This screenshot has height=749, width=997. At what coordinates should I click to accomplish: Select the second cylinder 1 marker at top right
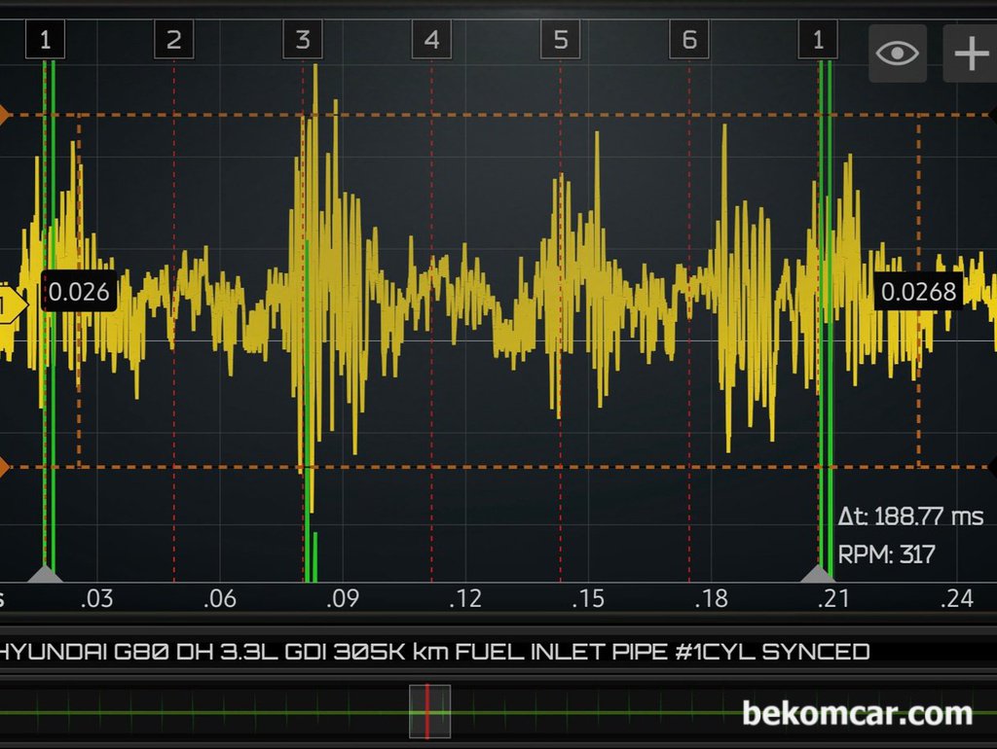click(818, 41)
